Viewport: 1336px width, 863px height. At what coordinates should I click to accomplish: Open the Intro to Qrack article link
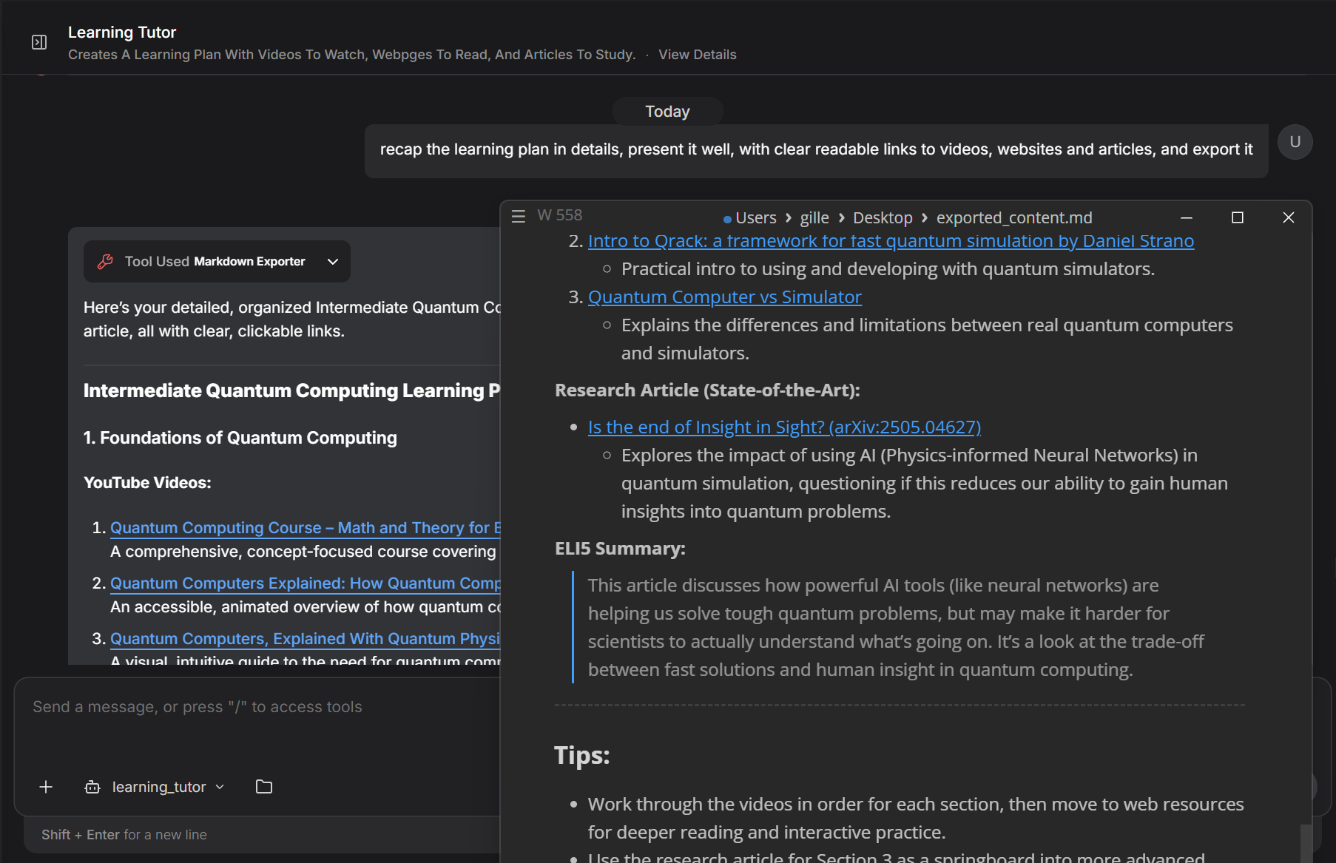(891, 240)
